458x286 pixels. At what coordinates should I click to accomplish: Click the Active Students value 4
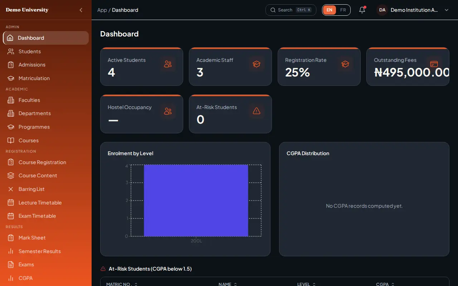coord(111,73)
